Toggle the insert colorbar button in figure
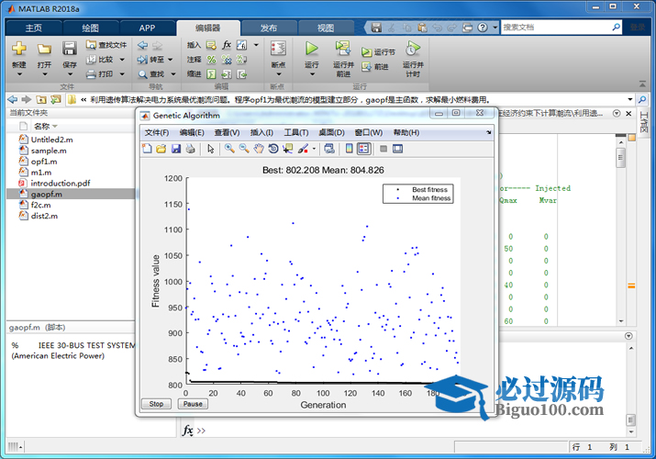This screenshot has height=459, width=656. tap(349, 149)
